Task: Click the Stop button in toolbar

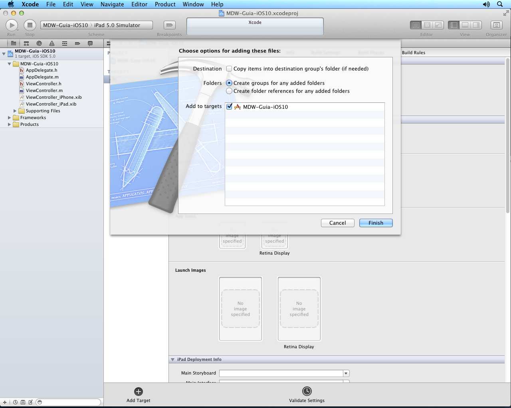Action: (30, 25)
